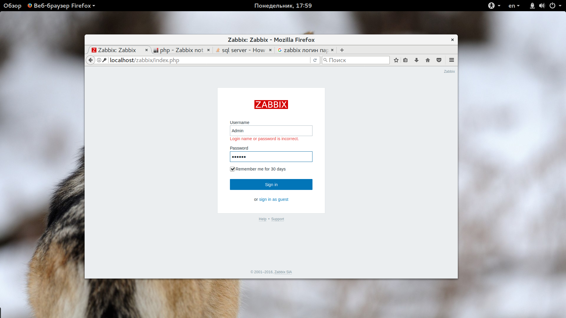This screenshot has width=566, height=318.
Task: Switch to sql server - How tab
Action: (x=243, y=50)
